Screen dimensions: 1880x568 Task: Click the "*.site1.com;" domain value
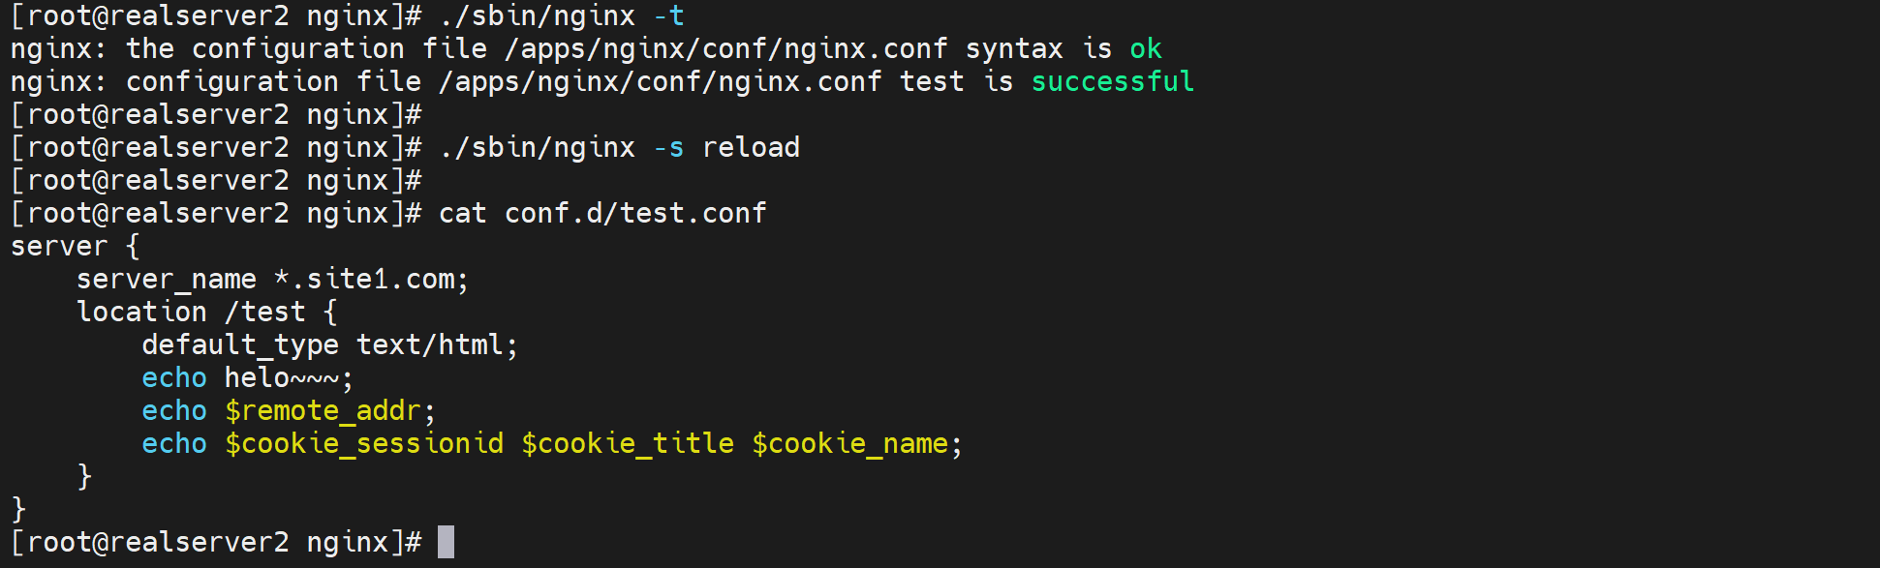point(371,280)
